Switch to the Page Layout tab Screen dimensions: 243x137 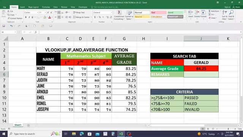[33, 7]
